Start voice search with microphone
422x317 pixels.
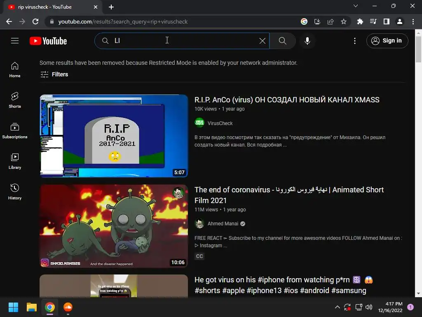(x=307, y=41)
